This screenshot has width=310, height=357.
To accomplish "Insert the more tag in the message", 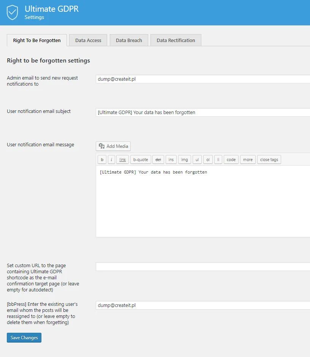I will (x=248, y=160).
